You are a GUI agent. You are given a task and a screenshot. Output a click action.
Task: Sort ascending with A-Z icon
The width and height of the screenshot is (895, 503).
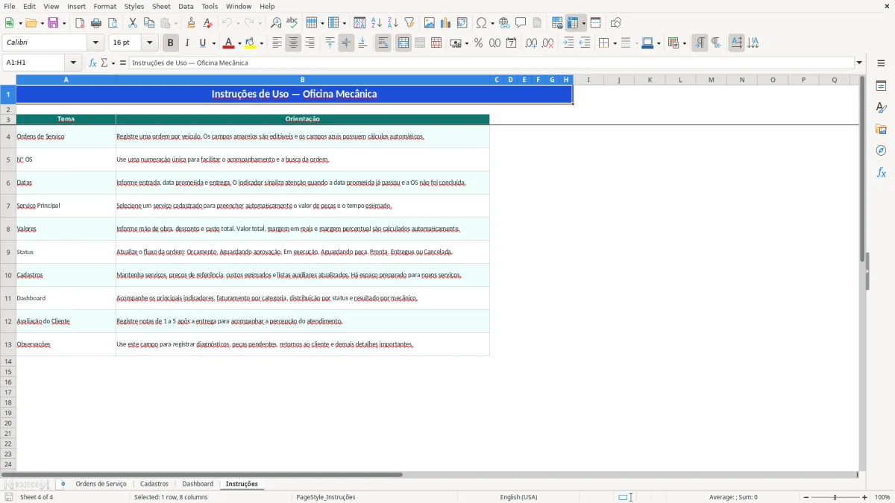(x=376, y=23)
